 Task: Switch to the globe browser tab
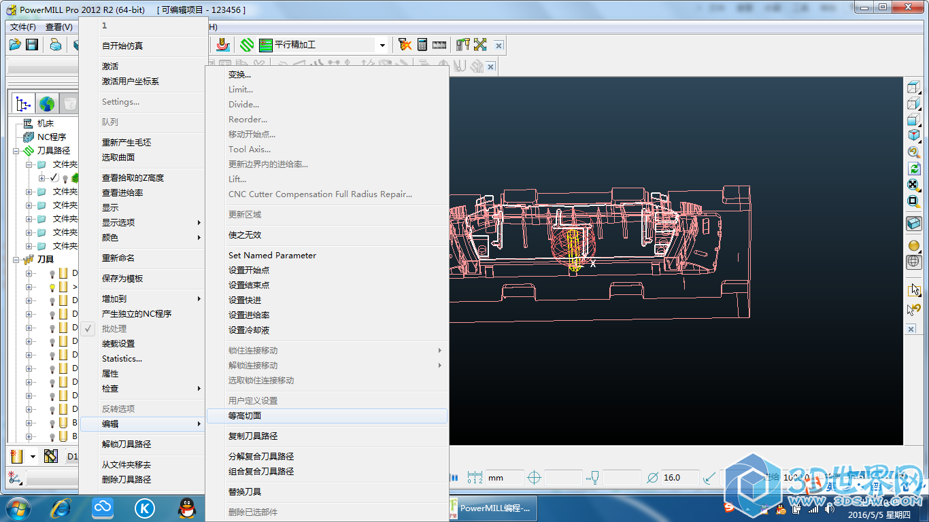[x=46, y=103]
